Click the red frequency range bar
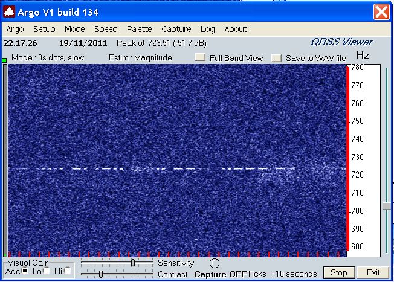This screenshot has height=282, width=394. pos(347,158)
